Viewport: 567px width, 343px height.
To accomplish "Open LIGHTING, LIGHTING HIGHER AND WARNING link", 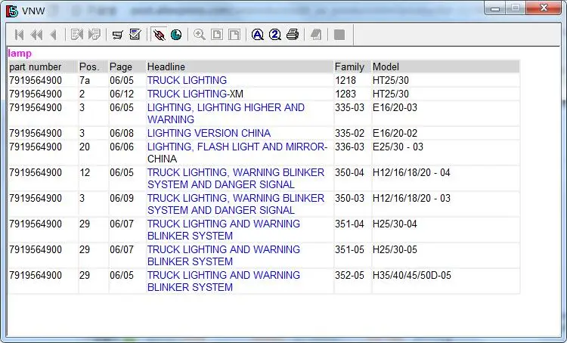I will (x=225, y=107).
